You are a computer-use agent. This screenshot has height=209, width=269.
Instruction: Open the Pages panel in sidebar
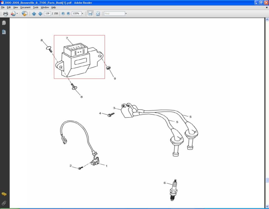(4, 23)
